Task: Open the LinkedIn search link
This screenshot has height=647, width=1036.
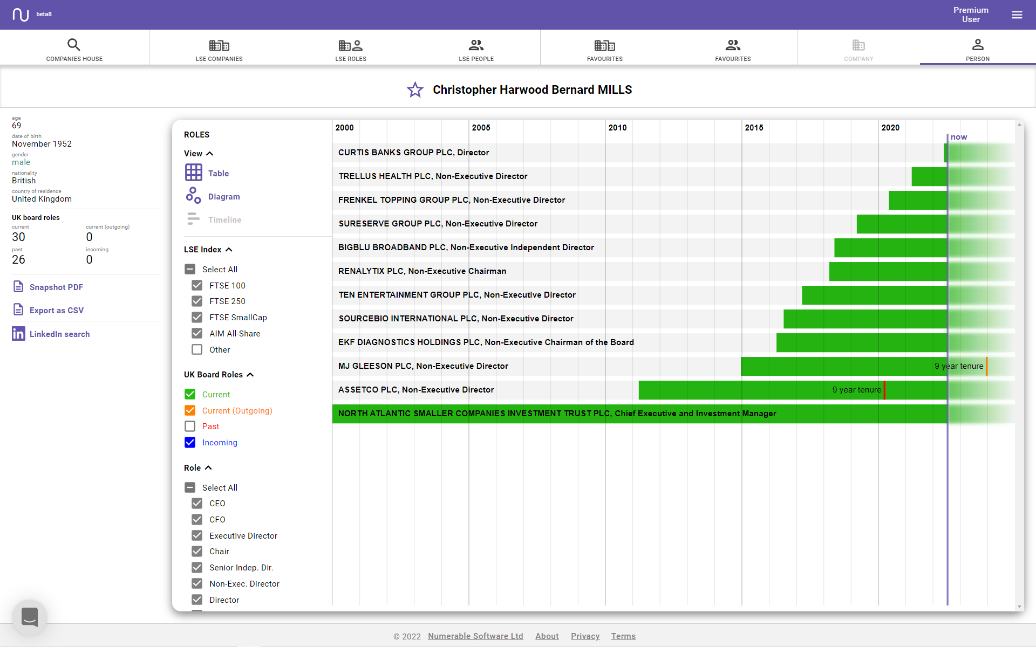Action: pyautogui.click(x=59, y=334)
